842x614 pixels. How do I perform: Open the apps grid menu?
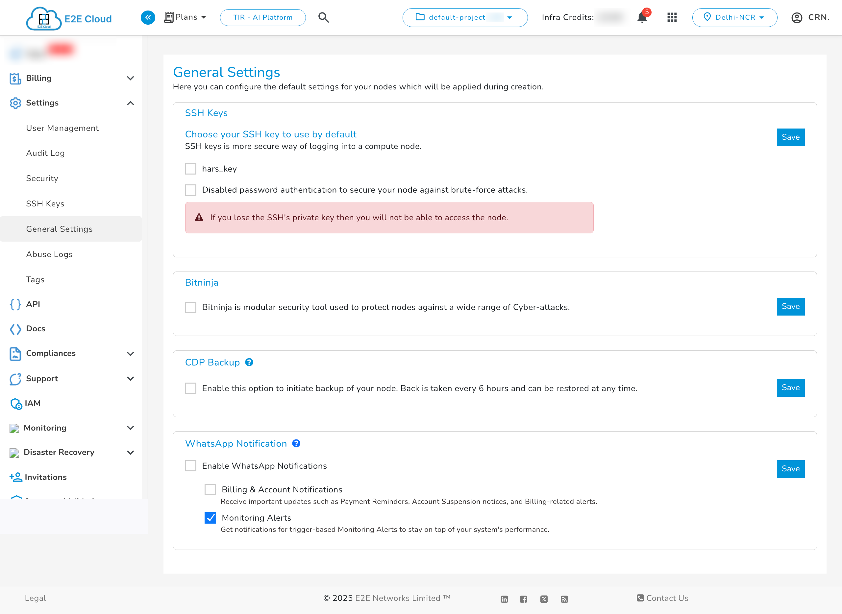pos(672,17)
